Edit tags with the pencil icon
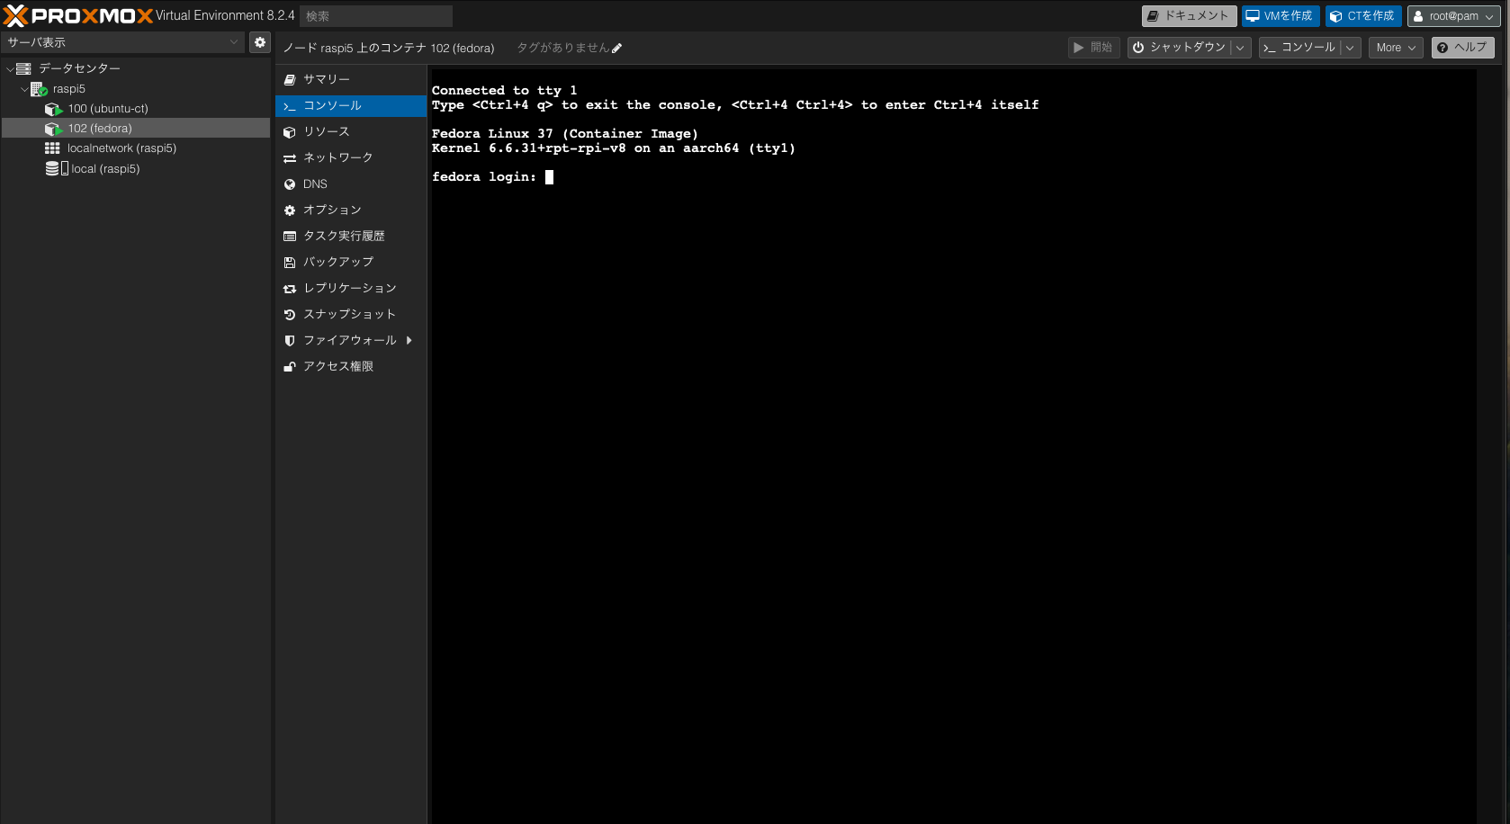1510x824 pixels. coord(616,49)
